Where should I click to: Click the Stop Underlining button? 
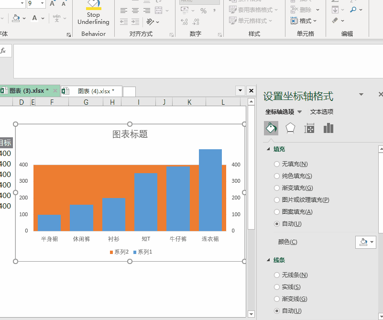tap(93, 13)
